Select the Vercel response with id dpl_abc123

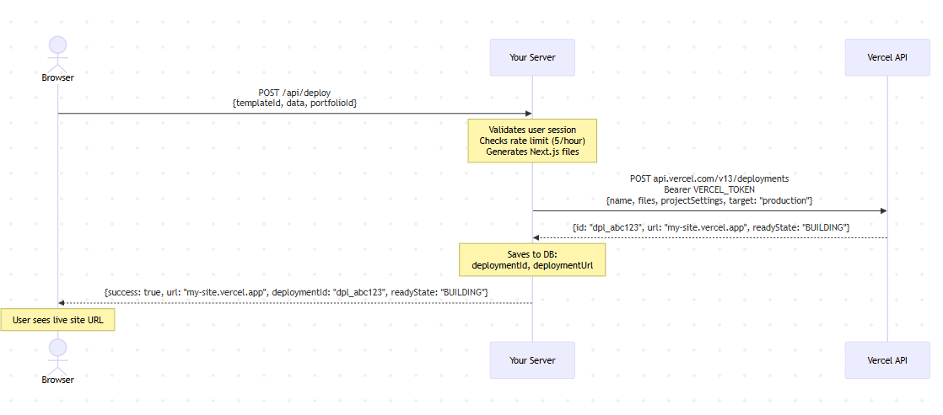click(709, 227)
